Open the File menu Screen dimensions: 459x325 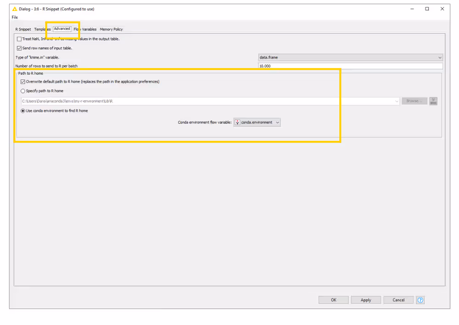pos(15,17)
